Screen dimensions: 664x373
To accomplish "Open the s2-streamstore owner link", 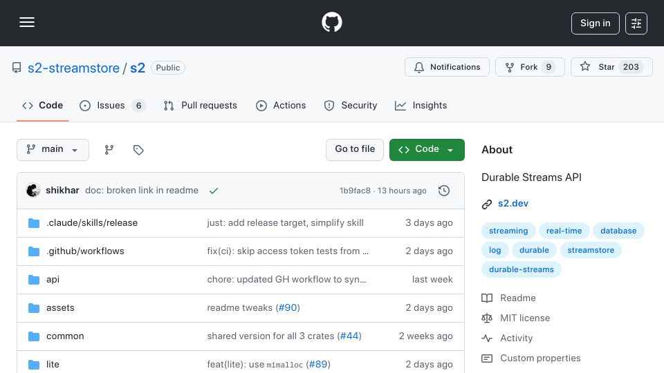I will (x=73, y=68).
